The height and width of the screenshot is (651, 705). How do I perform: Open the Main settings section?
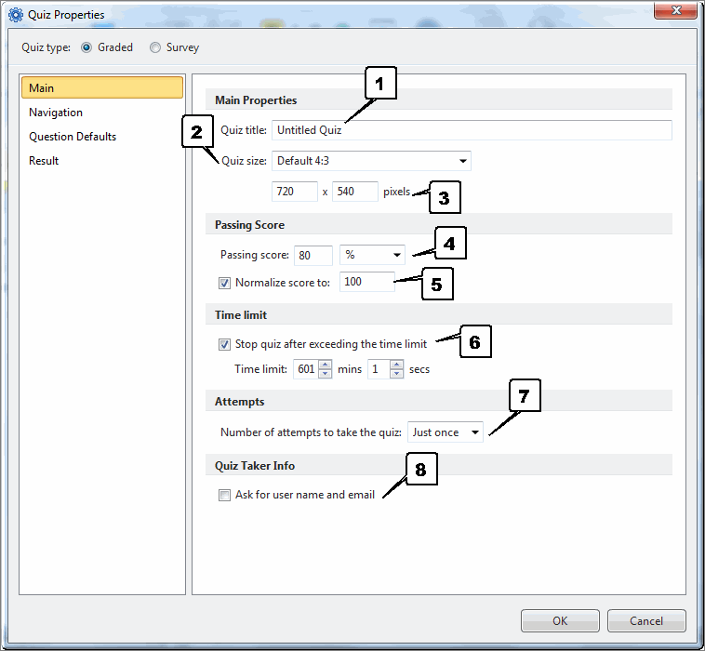102,87
